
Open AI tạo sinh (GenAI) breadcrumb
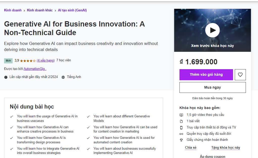coord(72,10)
